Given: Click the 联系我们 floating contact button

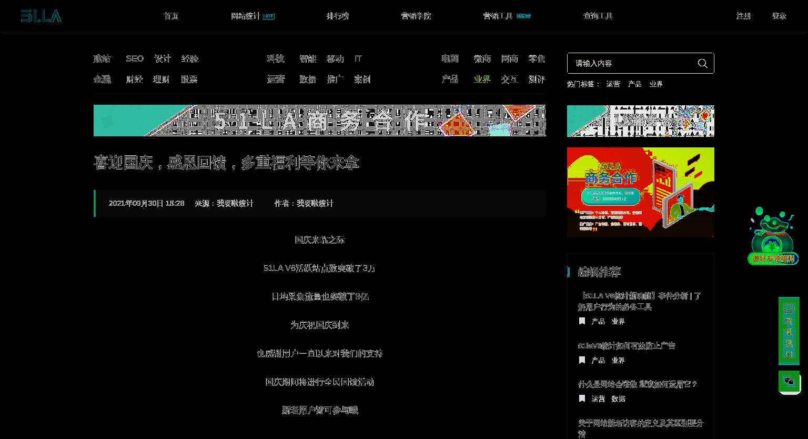Looking at the screenshot, I should (789, 331).
